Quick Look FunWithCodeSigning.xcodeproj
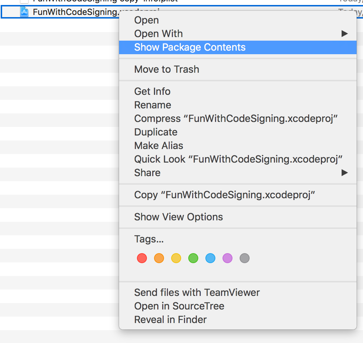 238,159
